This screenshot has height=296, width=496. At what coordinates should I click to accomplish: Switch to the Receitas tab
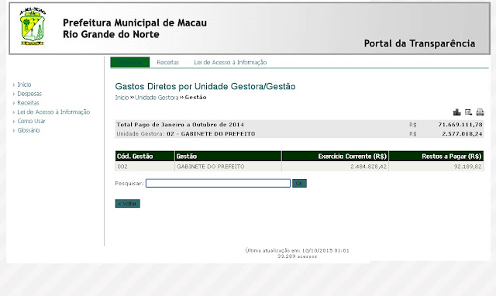click(x=167, y=62)
